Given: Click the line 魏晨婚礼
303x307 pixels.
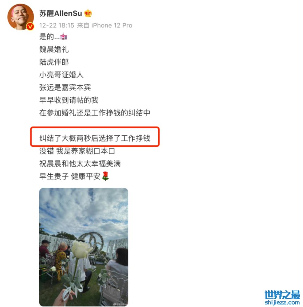Looking at the screenshot, I should 54,49.
